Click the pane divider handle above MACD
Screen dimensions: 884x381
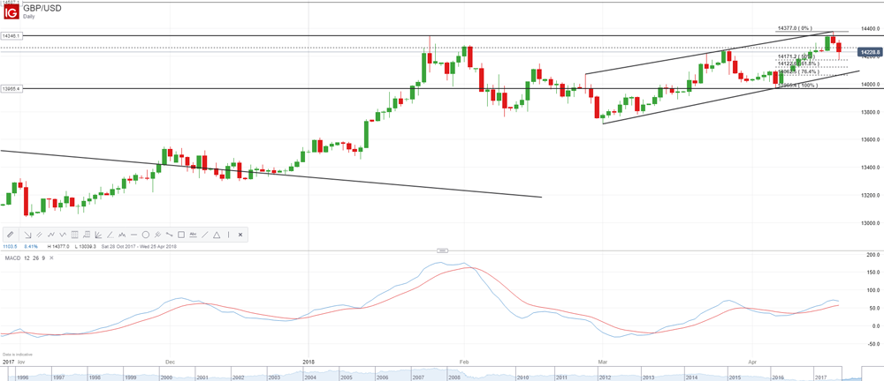click(x=442, y=250)
